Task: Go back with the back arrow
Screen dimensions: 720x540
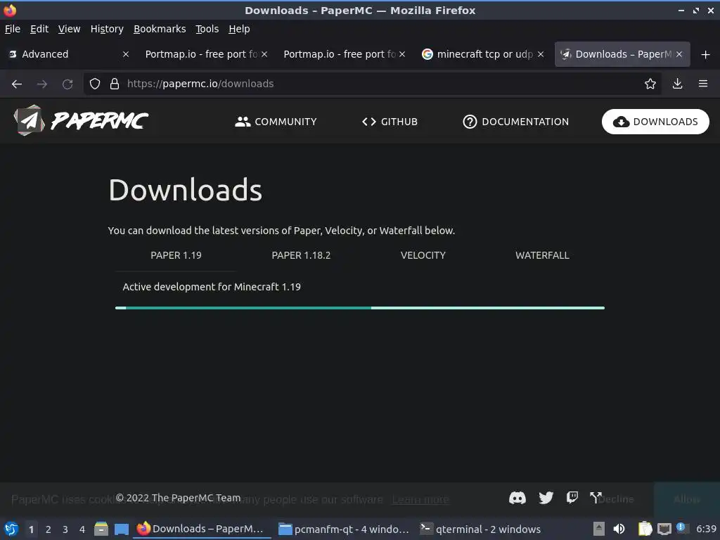Action: (17, 84)
